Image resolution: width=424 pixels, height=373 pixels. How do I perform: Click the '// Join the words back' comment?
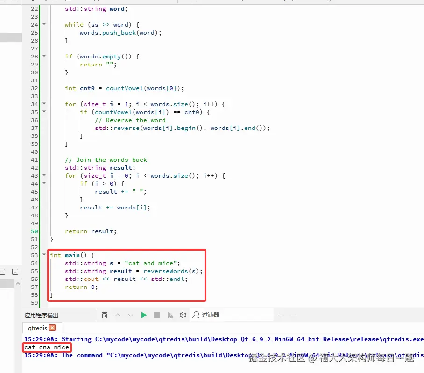[x=106, y=160]
